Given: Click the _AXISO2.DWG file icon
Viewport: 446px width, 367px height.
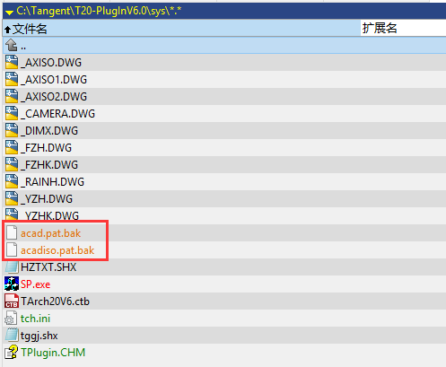Looking at the screenshot, I should 12,96.
